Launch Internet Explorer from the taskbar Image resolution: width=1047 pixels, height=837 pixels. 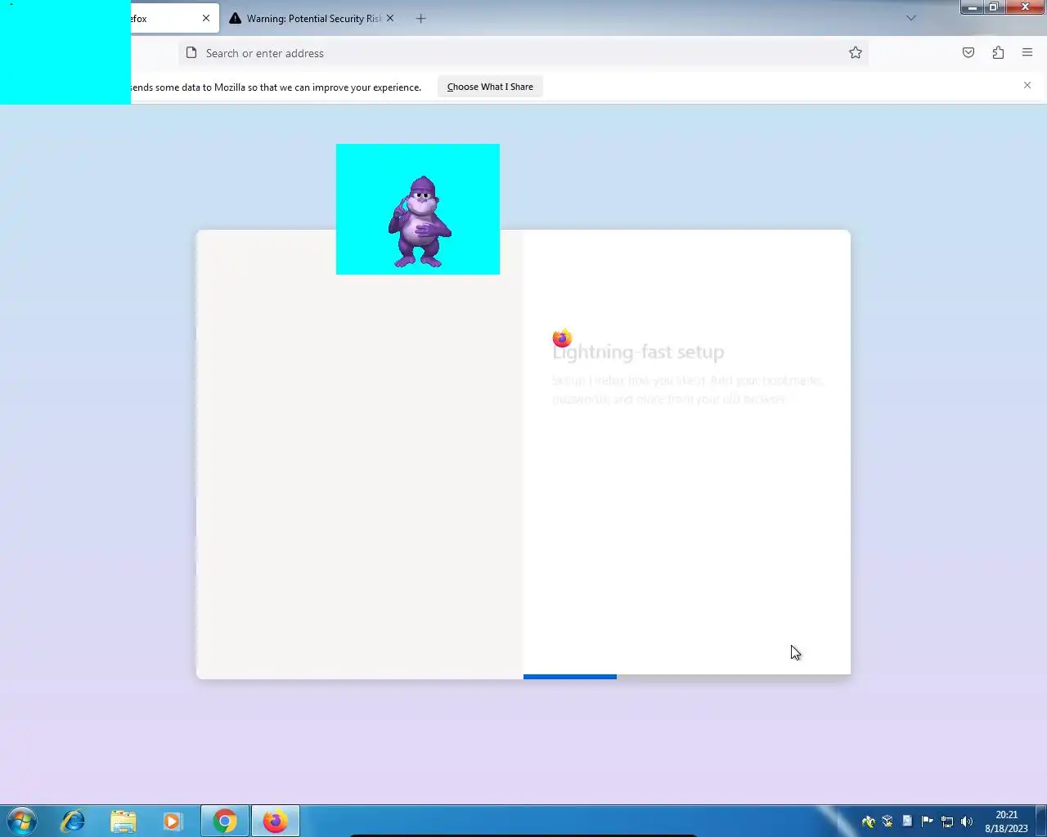pos(73,821)
